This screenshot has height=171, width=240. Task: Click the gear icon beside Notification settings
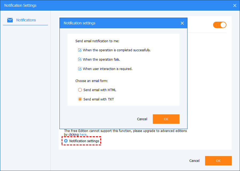tap(66, 141)
